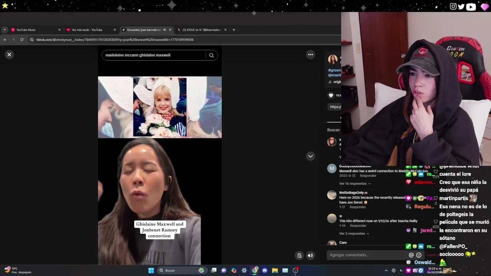Reply to the Sascha Reilly comment
The width and height of the screenshot is (491, 276).
(x=358, y=226)
